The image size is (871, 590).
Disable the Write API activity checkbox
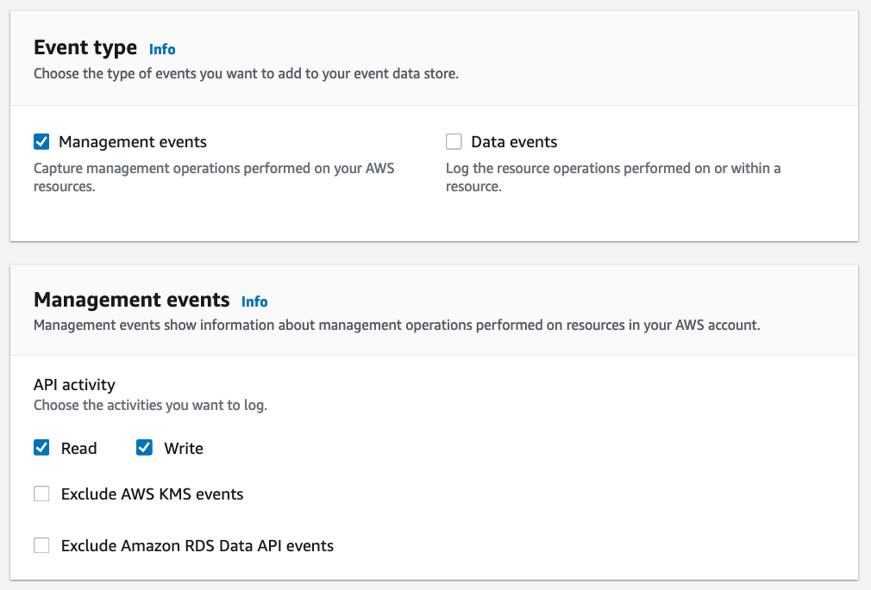pos(144,447)
